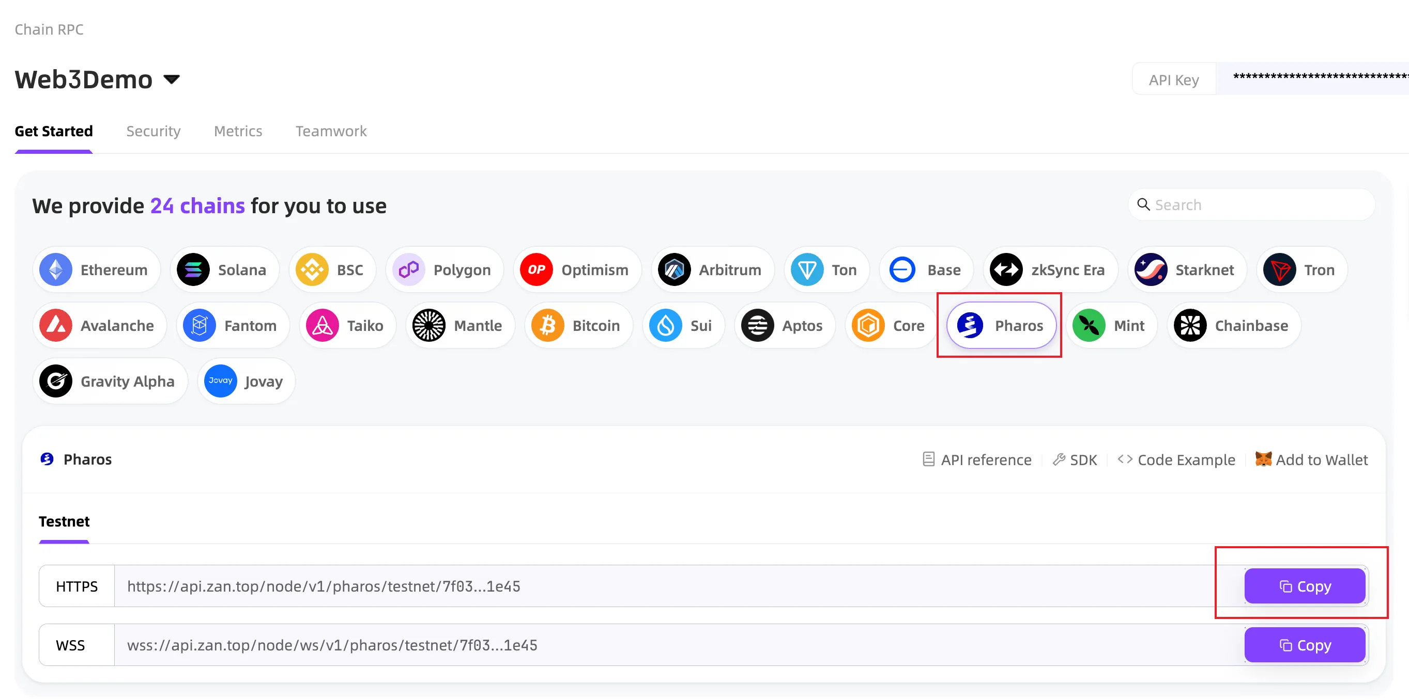The height and width of the screenshot is (700, 1409).
Task: Copy the HTTPS endpoint URL
Action: [x=1305, y=586]
